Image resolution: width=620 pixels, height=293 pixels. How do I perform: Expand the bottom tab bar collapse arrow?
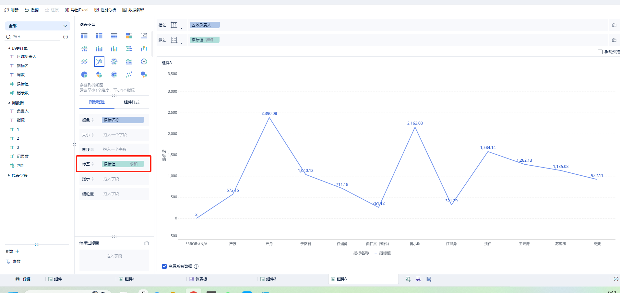pos(616,279)
